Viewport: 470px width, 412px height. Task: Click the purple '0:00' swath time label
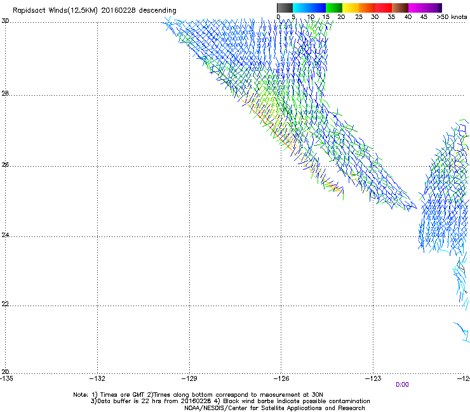402,385
